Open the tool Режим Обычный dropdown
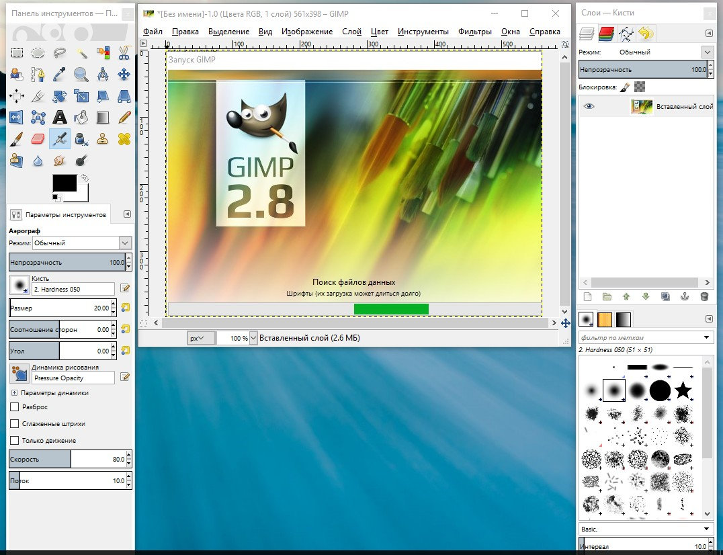Screen dimensions: 723x555 [125, 243]
